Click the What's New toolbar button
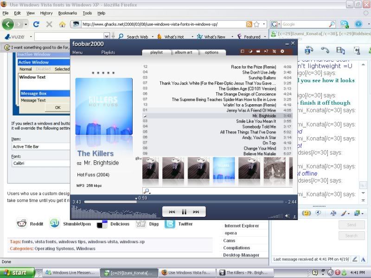371x278 pixels. coord(212,37)
